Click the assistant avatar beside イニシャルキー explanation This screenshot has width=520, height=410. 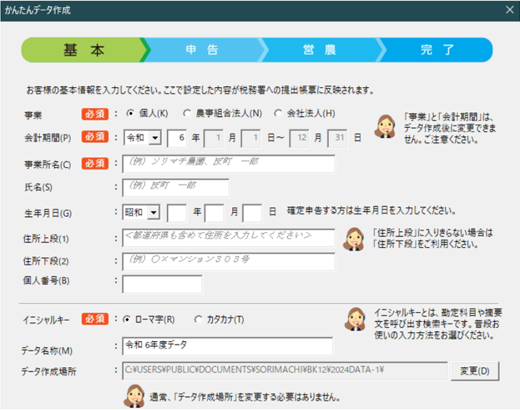(x=355, y=319)
